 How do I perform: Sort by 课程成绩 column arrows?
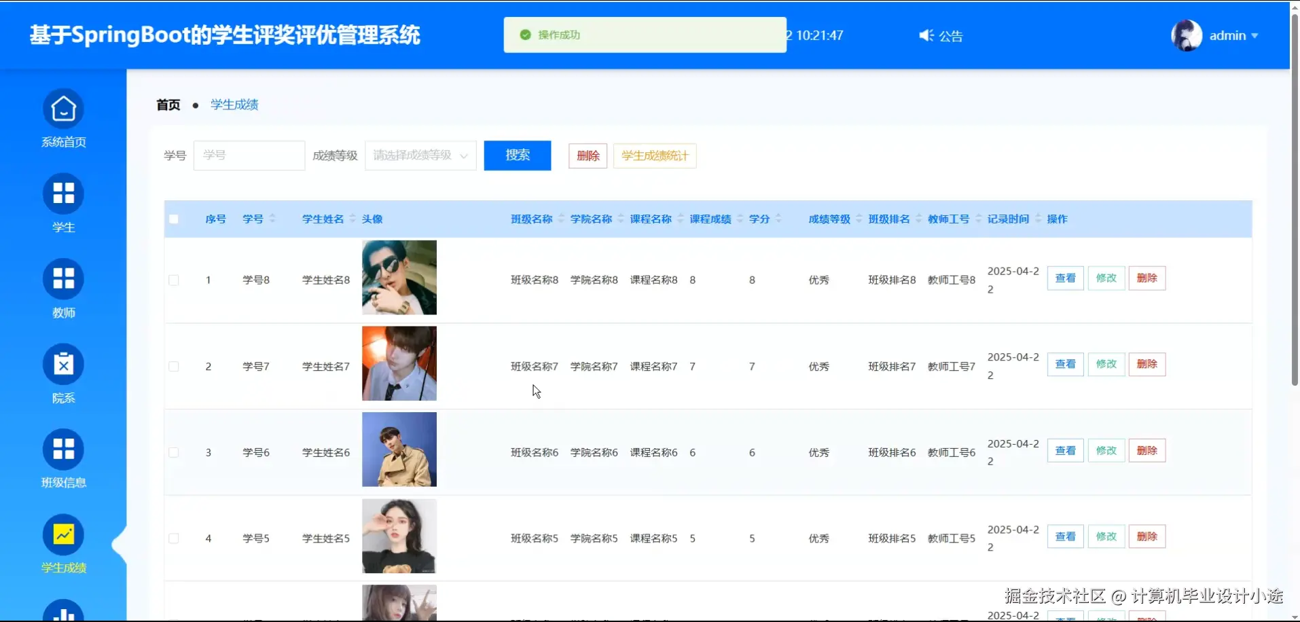pyautogui.click(x=740, y=219)
